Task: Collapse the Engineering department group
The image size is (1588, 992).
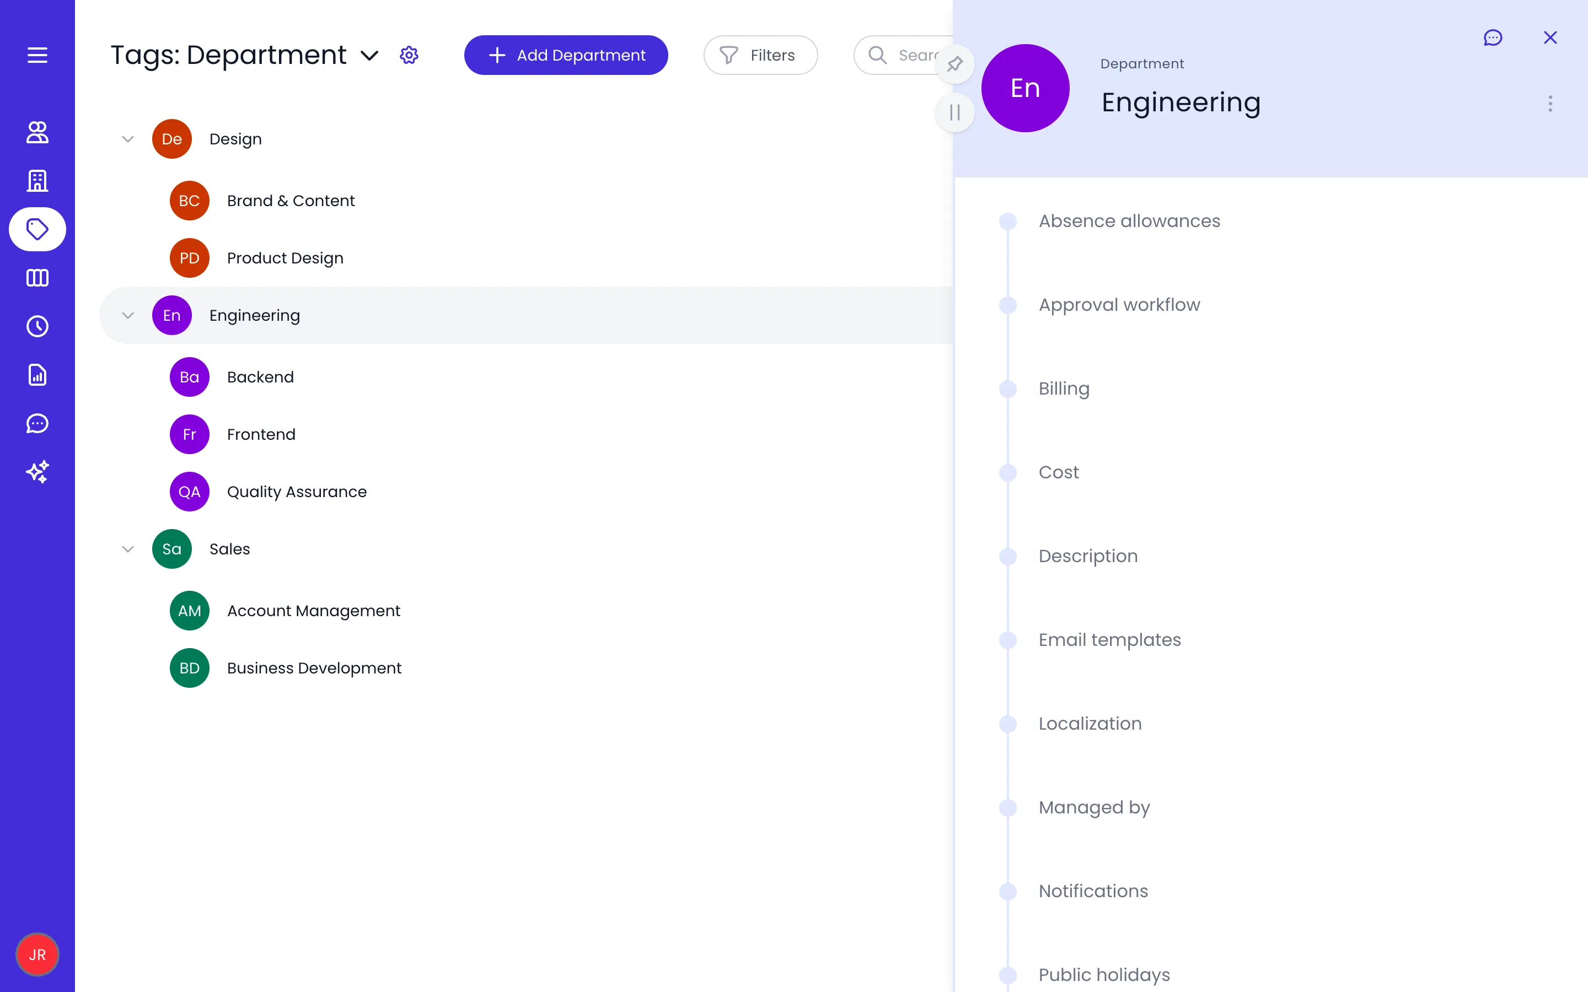Action: click(x=128, y=316)
